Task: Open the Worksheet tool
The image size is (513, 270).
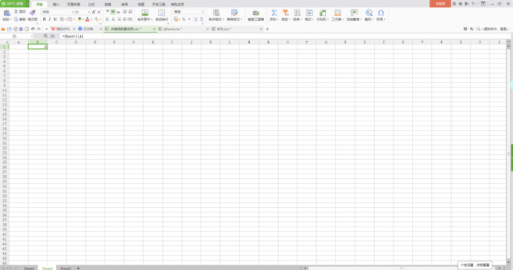Action: 337,15
